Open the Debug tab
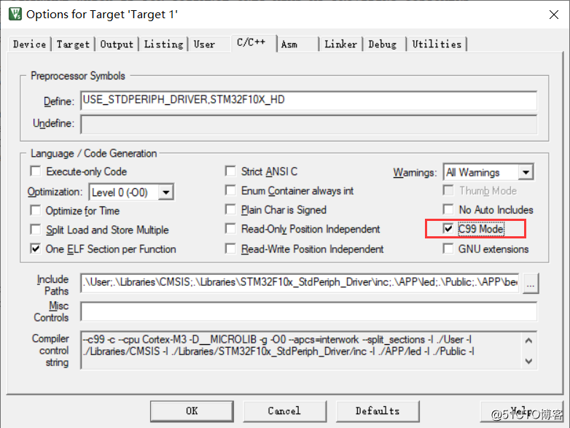The height and width of the screenshot is (428, 570). pos(383,44)
